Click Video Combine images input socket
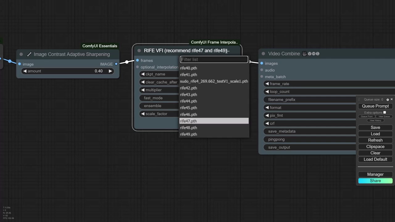395x222 pixels. [262, 64]
